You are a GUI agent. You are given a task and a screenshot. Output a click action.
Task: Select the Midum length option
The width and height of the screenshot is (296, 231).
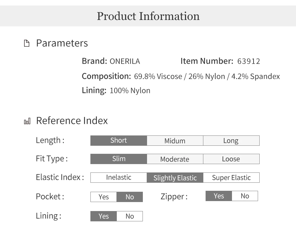coord(175,141)
